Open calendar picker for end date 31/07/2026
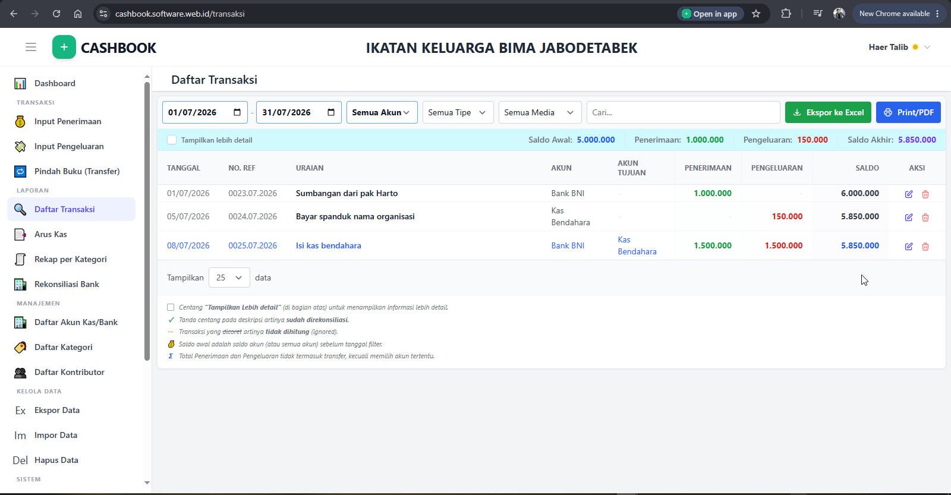Screen dimensions: 951x495 click(x=331, y=112)
